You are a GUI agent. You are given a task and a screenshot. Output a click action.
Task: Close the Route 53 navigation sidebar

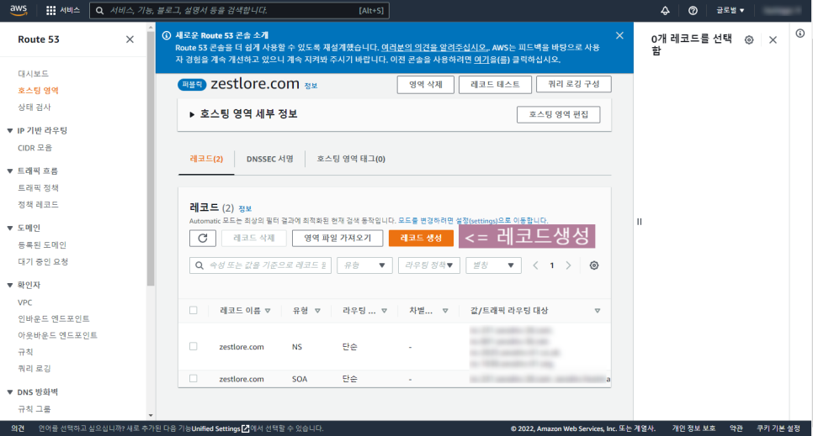[x=130, y=39]
